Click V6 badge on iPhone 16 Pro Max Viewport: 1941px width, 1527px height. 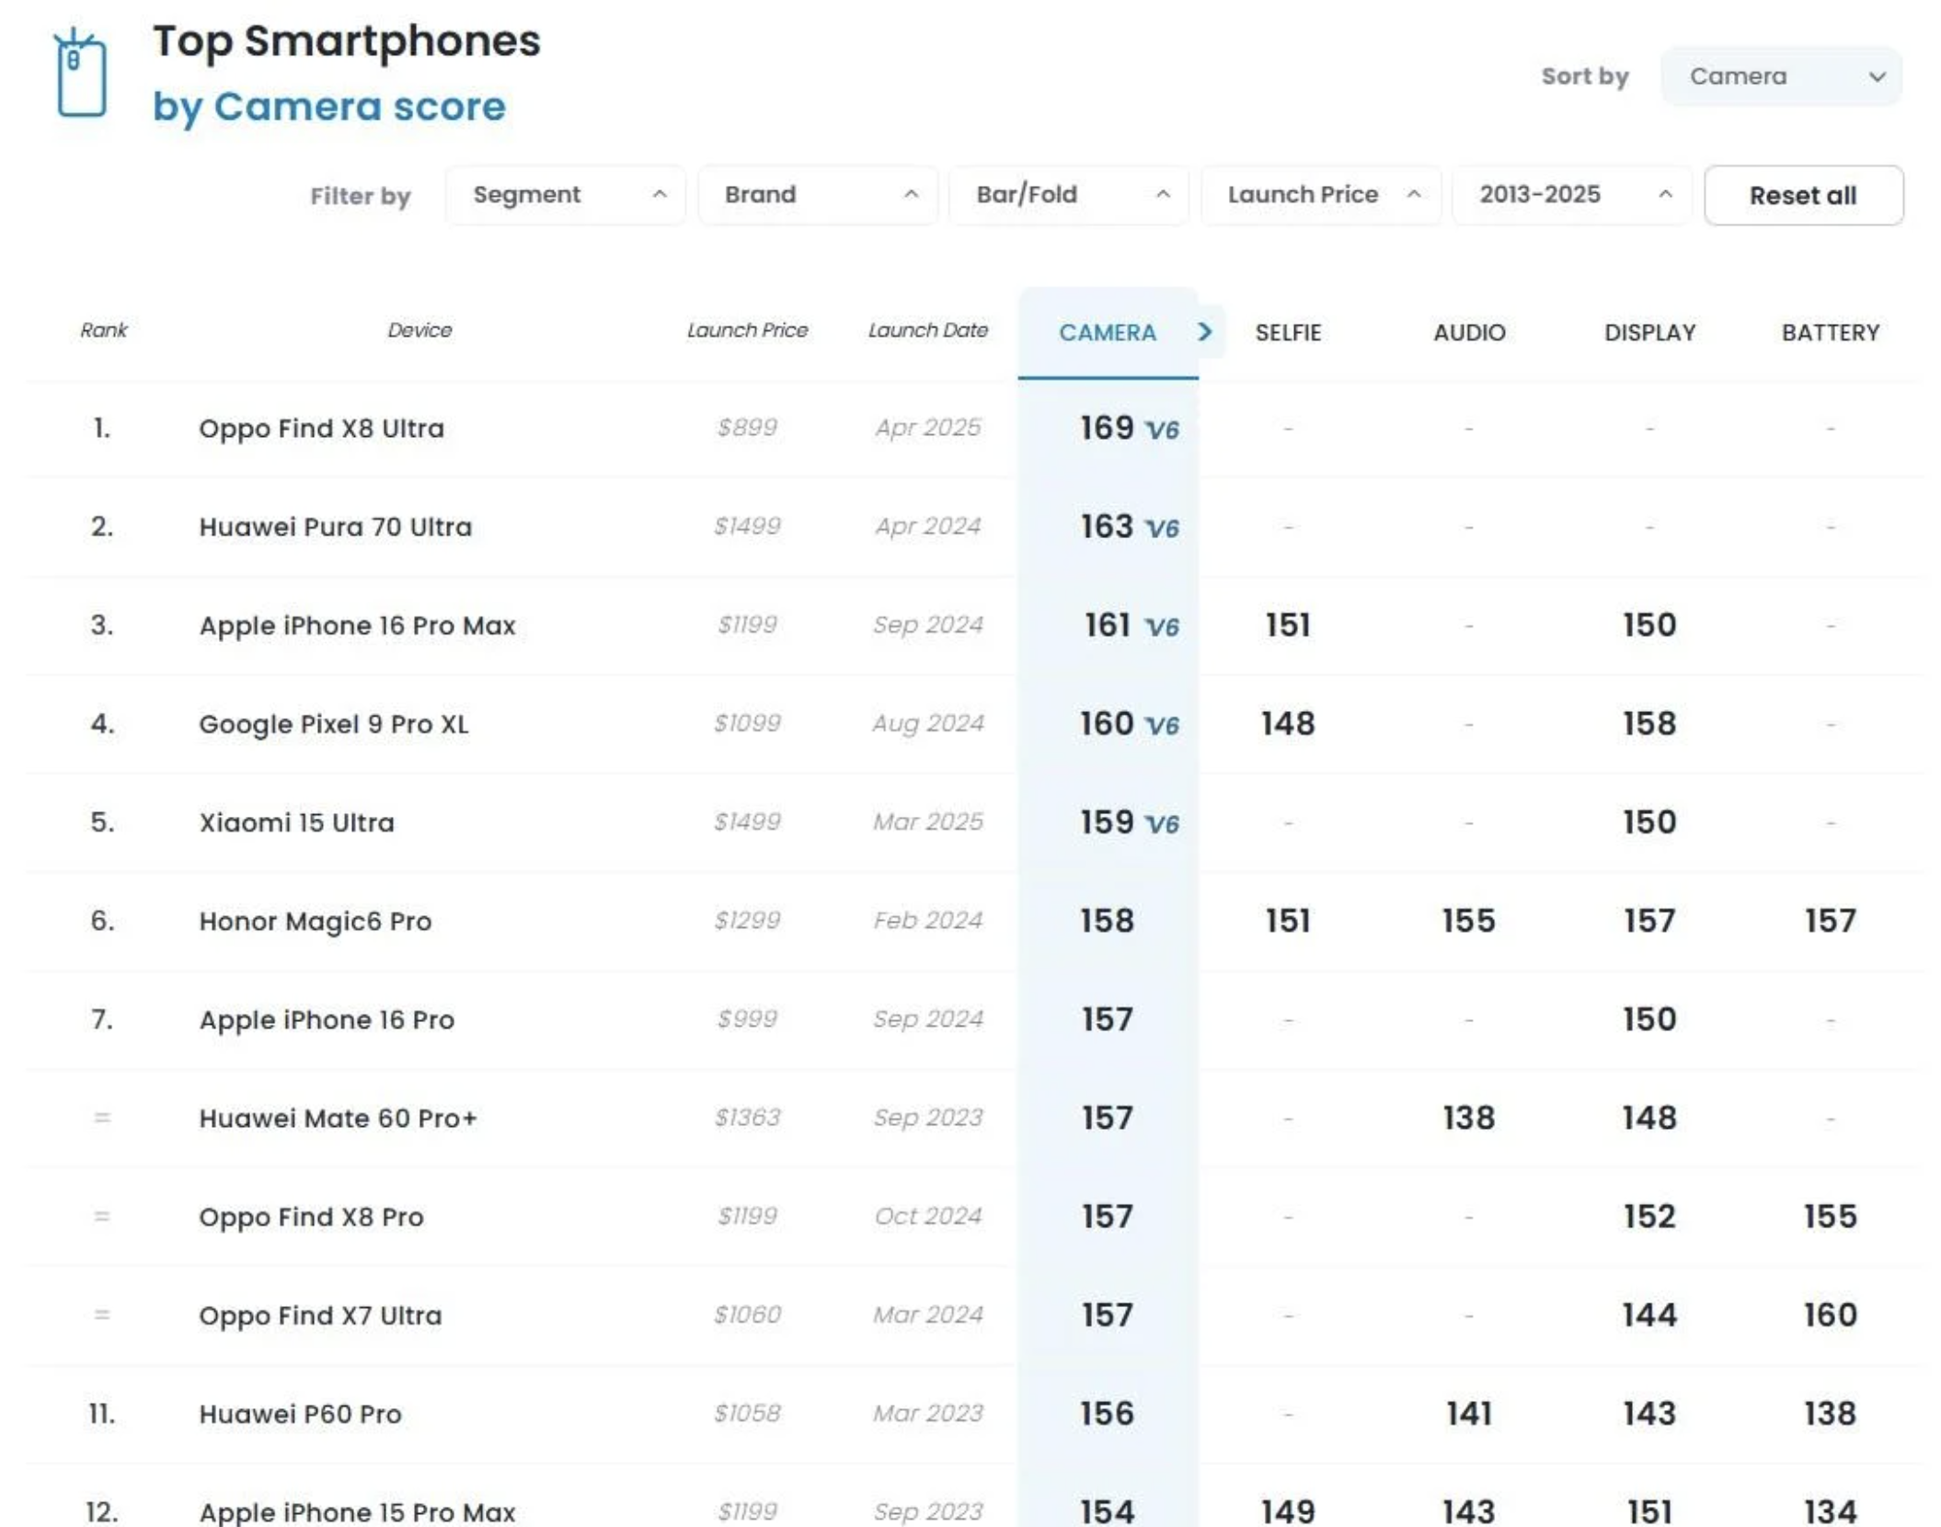(1162, 626)
